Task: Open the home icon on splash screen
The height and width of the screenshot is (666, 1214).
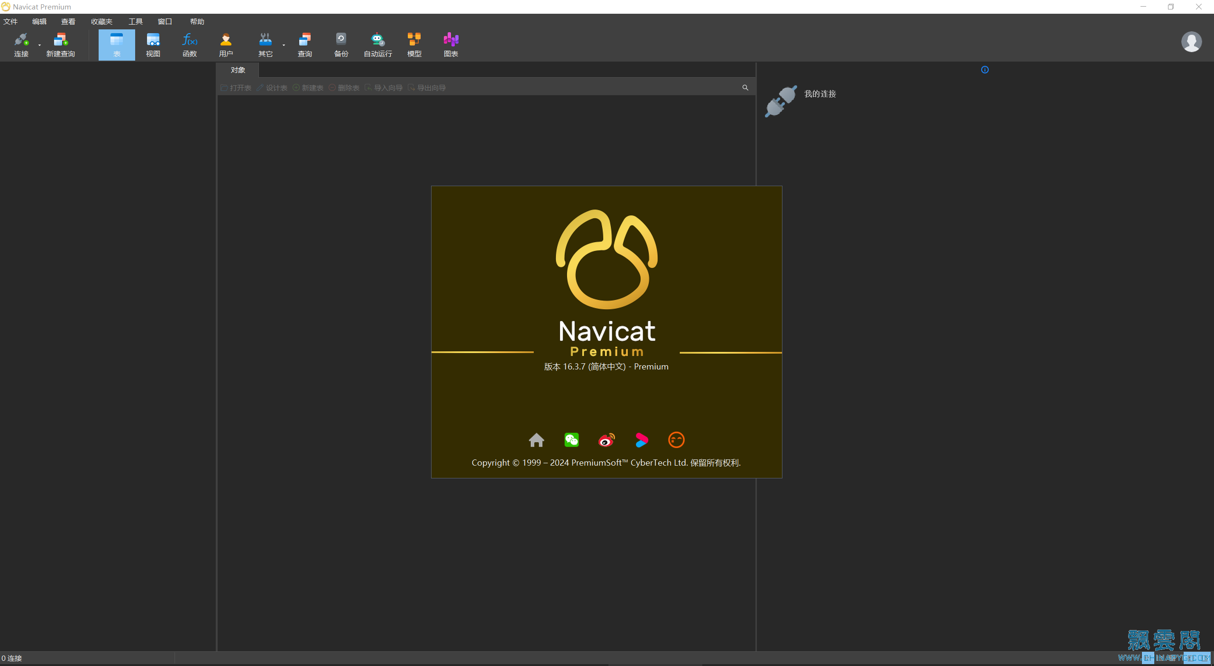Action: point(536,440)
